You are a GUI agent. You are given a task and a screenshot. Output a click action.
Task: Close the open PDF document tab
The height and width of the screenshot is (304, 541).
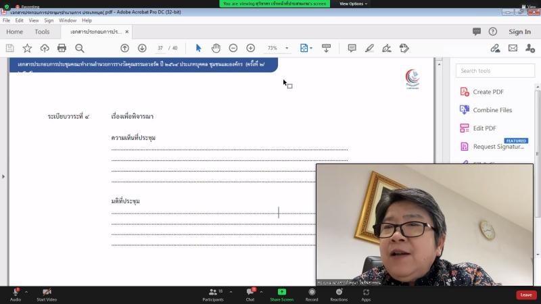[x=127, y=32]
